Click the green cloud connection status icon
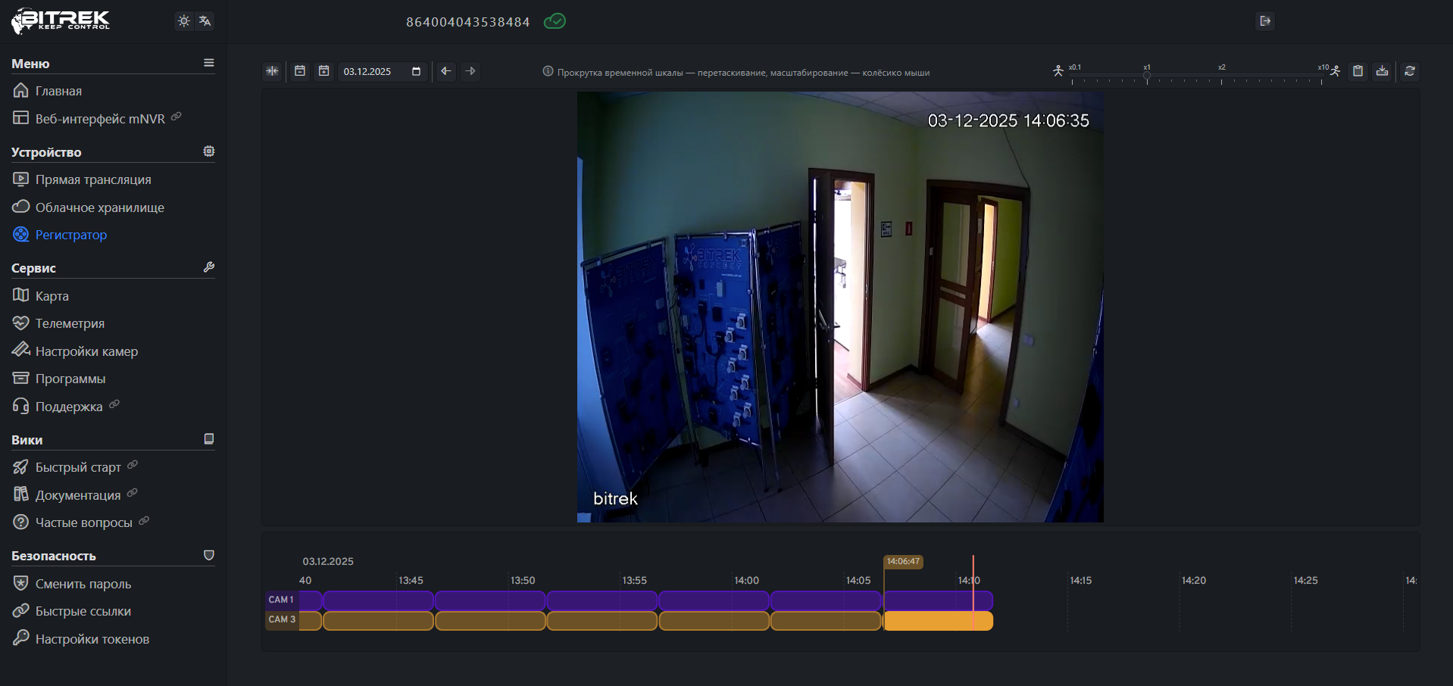 [x=555, y=21]
